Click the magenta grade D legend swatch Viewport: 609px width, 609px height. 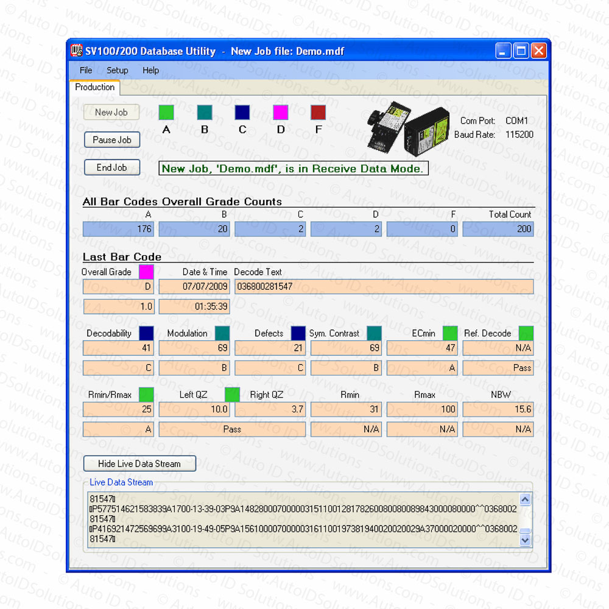tap(280, 112)
